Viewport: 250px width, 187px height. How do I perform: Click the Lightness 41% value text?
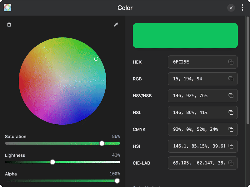coord(116,155)
